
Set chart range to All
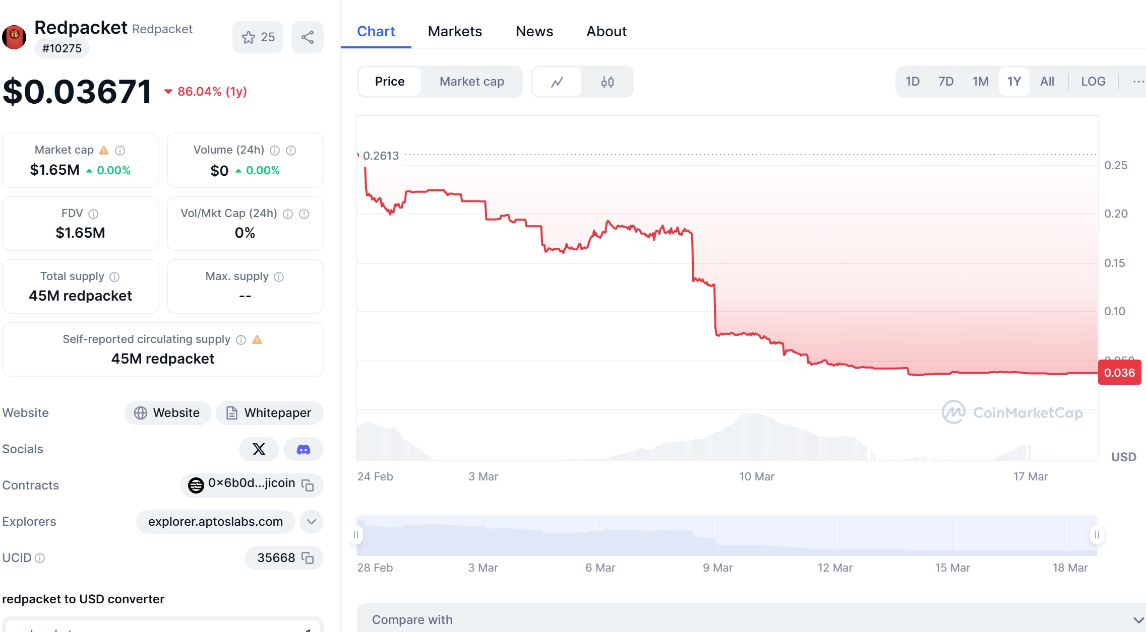1047,82
